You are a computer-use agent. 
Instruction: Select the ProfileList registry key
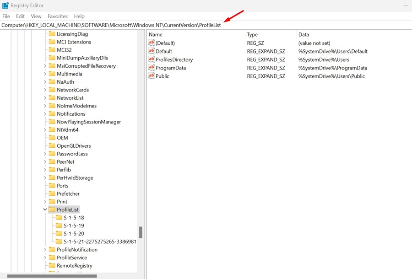[68, 210]
